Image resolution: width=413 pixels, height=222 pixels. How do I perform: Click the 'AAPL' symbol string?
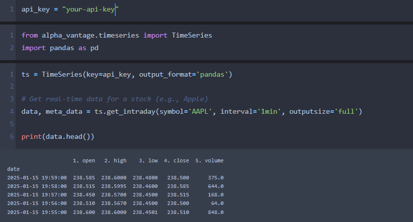[x=200, y=112]
